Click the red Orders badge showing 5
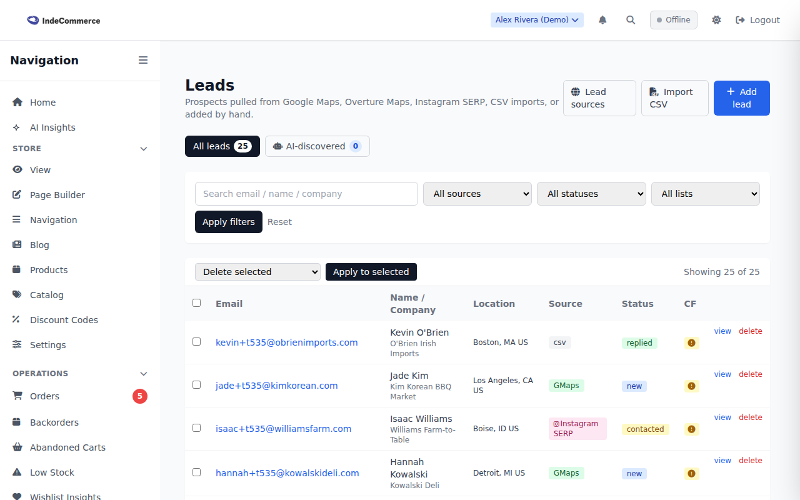The height and width of the screenshot is (500, 800). [140, 396]
